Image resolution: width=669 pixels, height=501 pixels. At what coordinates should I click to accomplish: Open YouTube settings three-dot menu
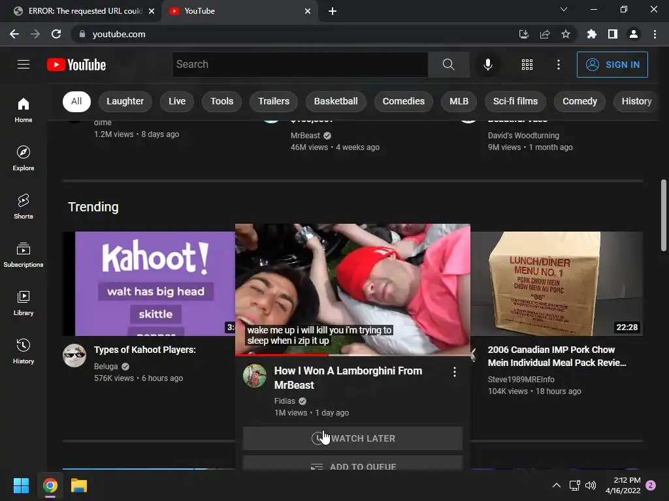[558, 65]
